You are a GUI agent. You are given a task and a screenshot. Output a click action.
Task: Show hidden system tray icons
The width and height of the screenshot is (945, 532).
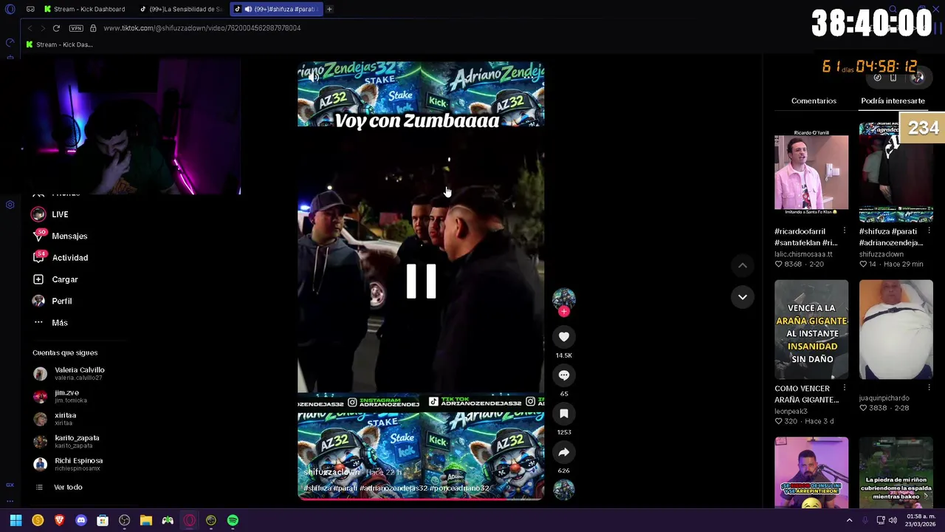point(849,520)
